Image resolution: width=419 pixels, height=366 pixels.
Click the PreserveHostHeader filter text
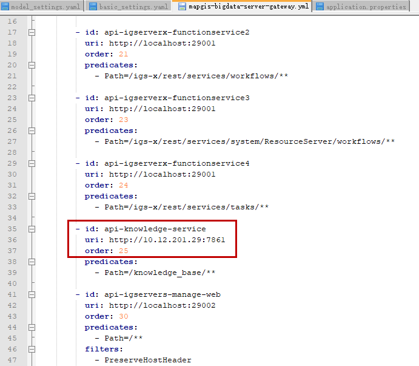coord(147,360)
